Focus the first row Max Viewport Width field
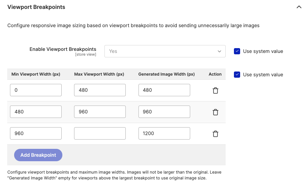This screenshot has width=308, height=187. pos(100,90)
